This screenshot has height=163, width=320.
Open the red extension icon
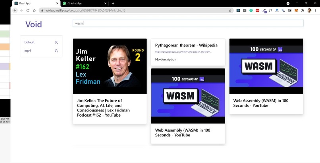point(257,10)
